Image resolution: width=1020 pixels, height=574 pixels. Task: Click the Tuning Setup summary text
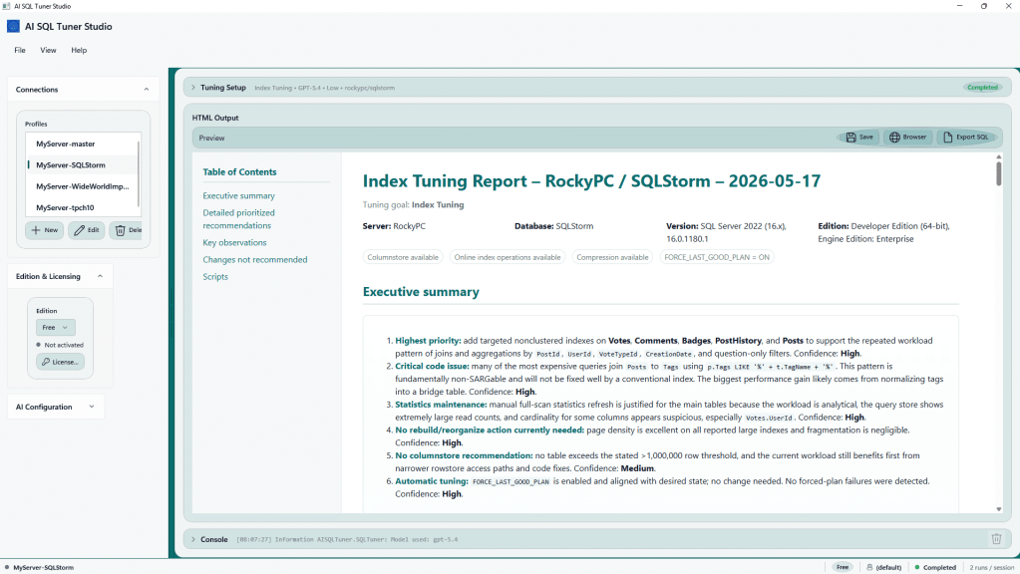click(x=324, y=88)
